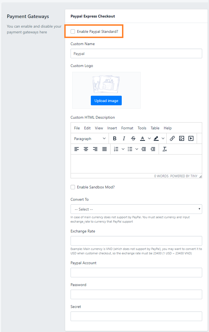Open text color picker arrow
Image resolution: width=209 pixels, height=332 pixels.
pos(149,138)
